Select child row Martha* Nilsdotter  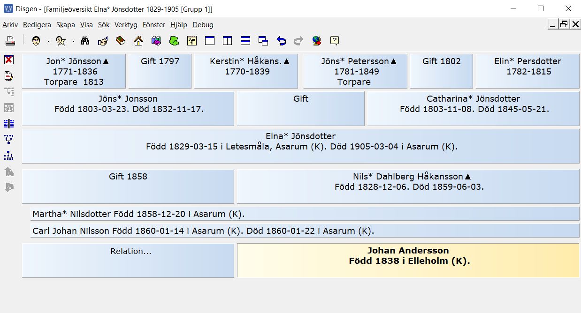[x=305, y=214]
